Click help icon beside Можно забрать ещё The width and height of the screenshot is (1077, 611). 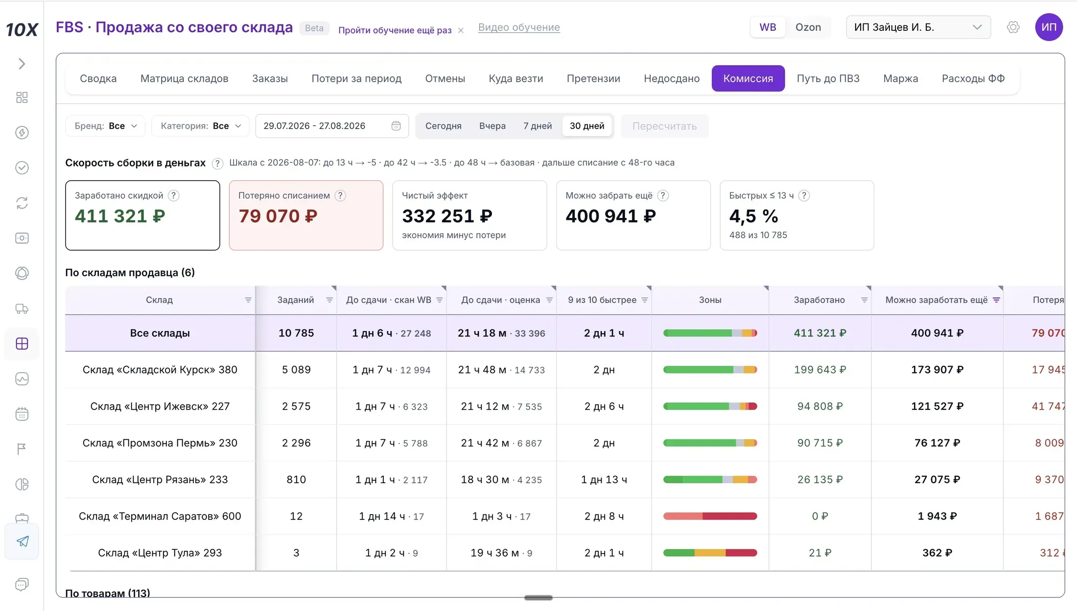coord(663,195)
